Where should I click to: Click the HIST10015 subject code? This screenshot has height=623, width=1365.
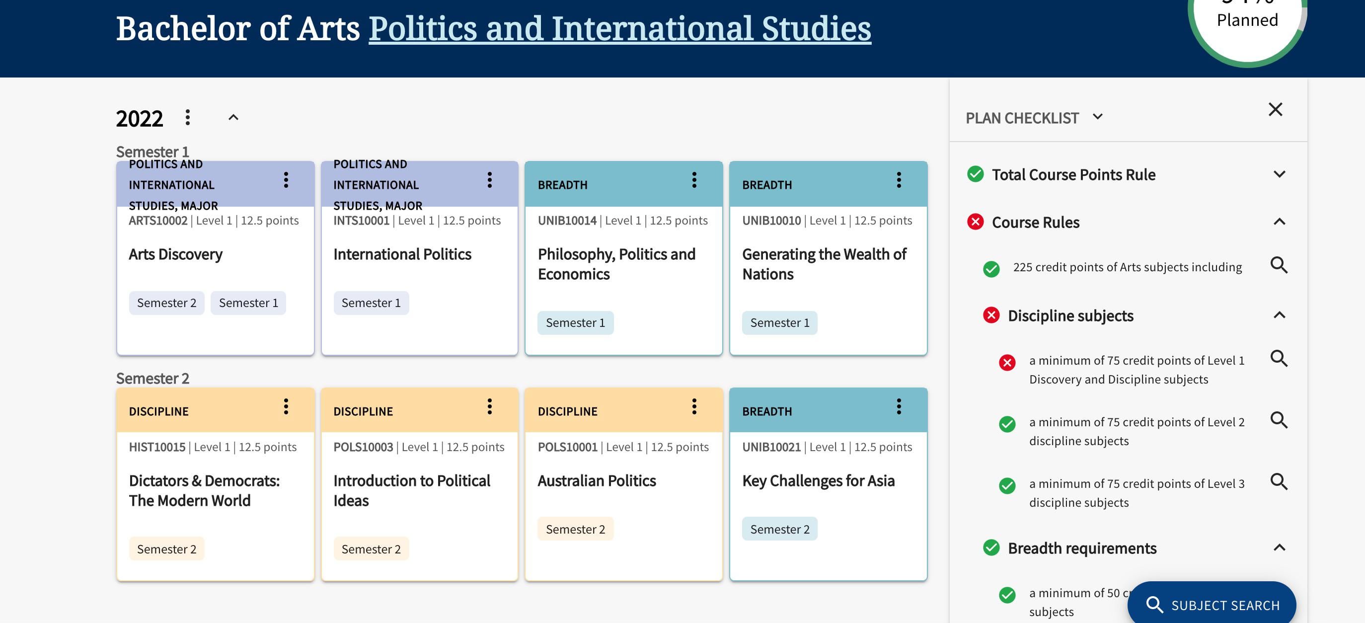pyautogui.click(x=157, y=447)
